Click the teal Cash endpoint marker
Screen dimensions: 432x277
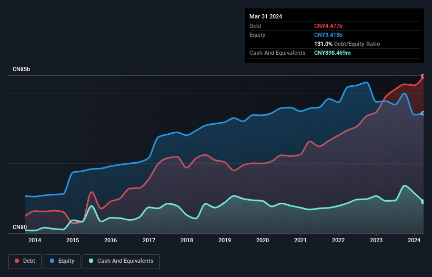pos(424,202)
